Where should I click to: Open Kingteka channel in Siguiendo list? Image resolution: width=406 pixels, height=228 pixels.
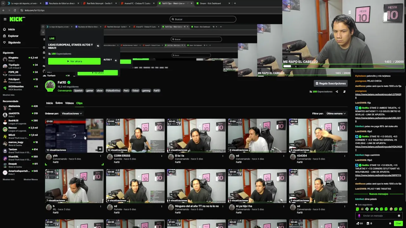(x=20, y=59)
